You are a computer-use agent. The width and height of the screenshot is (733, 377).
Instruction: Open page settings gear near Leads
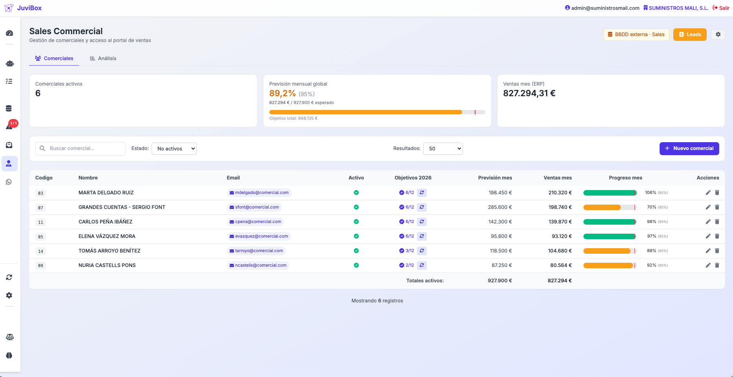pos(718,35)
